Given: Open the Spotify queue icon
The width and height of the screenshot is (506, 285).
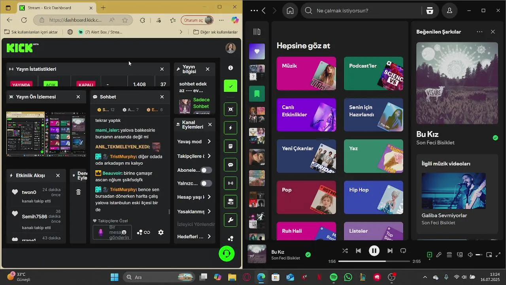Looking at the screenshot, I should point(449,255).
